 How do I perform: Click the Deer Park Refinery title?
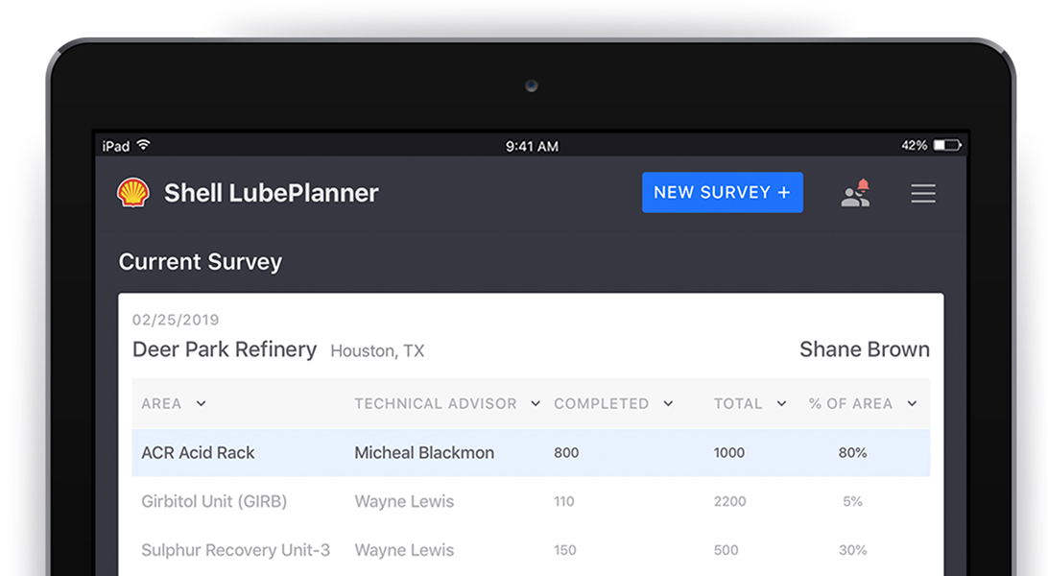(225, 349)
